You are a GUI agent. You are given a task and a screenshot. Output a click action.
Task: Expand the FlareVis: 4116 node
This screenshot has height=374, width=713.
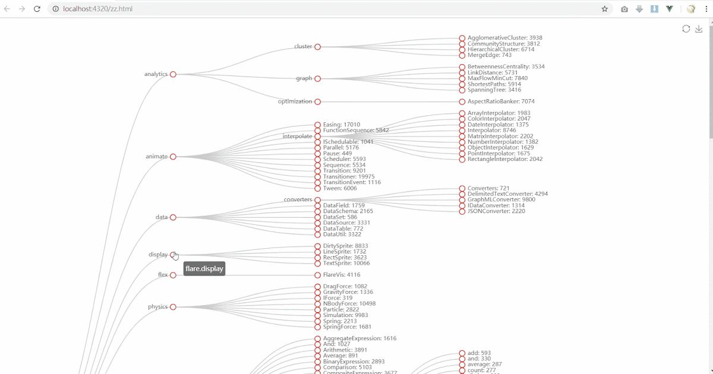click(317, 275)
